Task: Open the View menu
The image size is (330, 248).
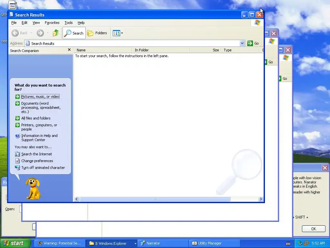Action: tap(36, 23)
